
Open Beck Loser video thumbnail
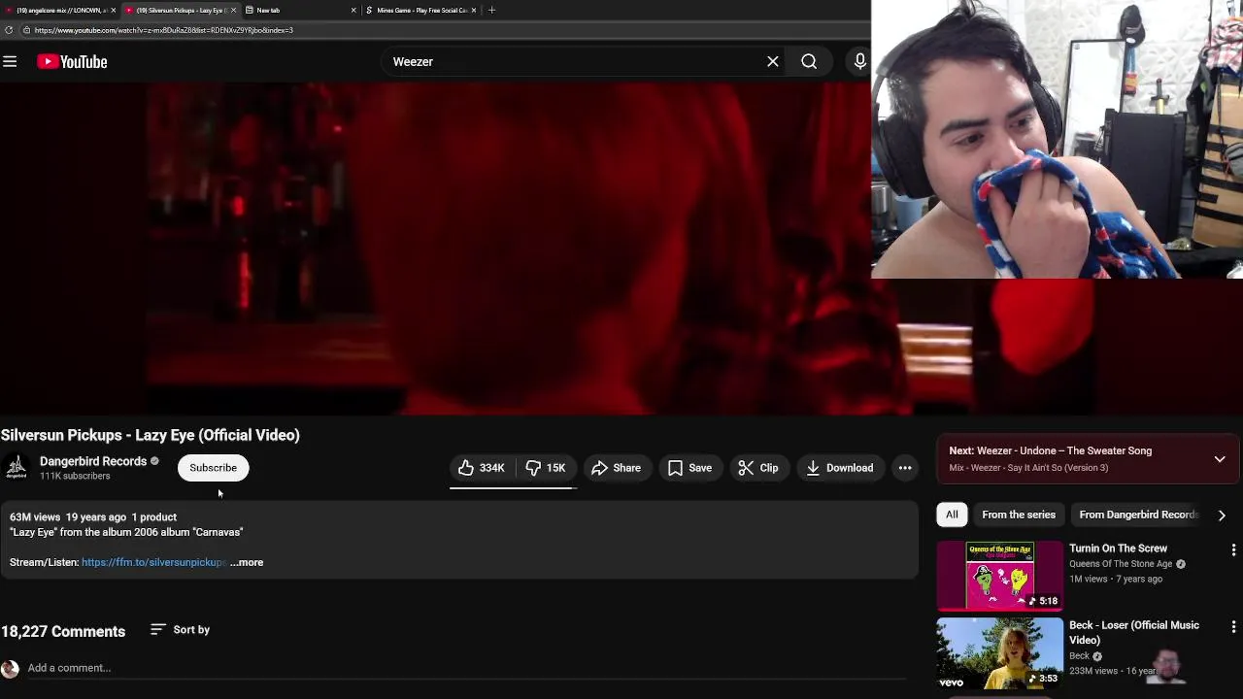(999, 653)
